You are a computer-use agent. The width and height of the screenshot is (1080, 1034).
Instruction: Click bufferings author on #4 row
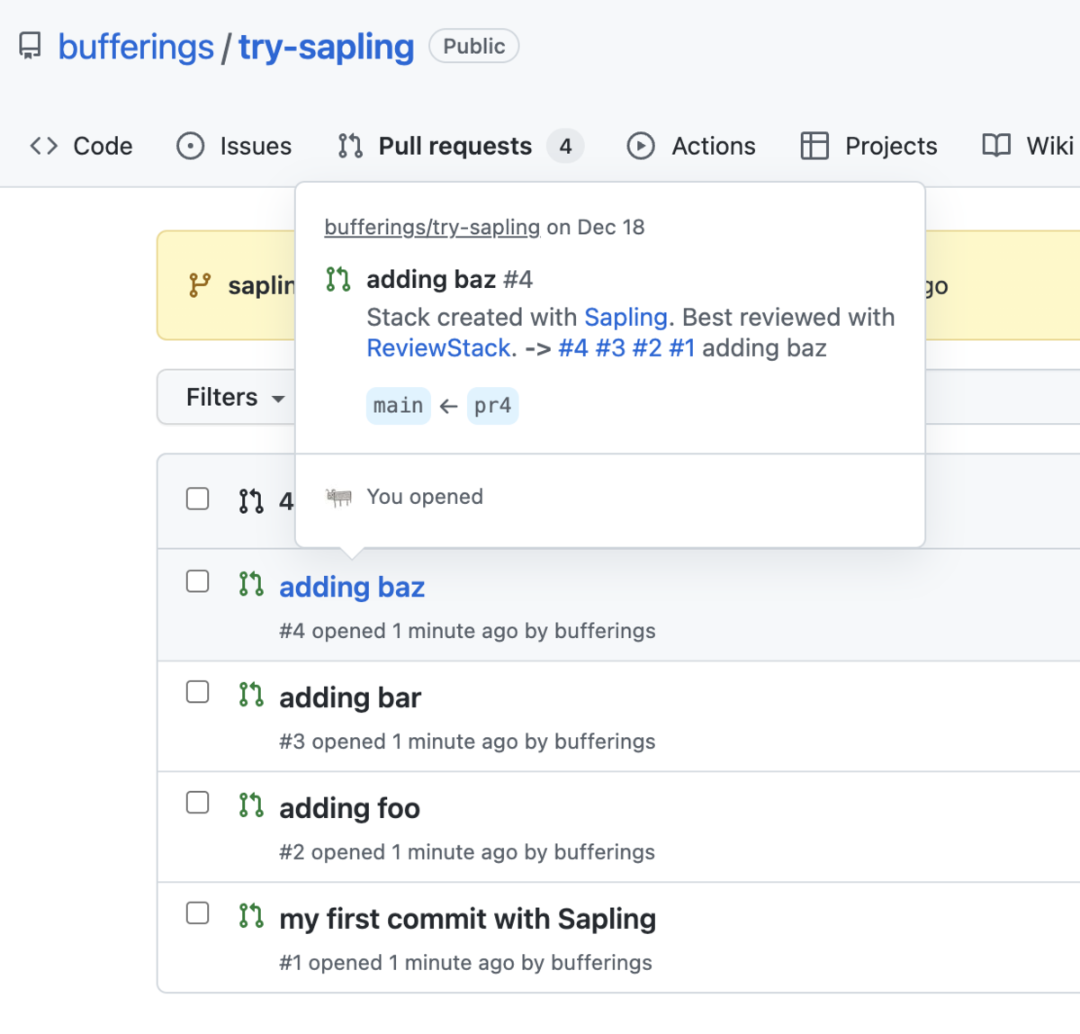605,632
